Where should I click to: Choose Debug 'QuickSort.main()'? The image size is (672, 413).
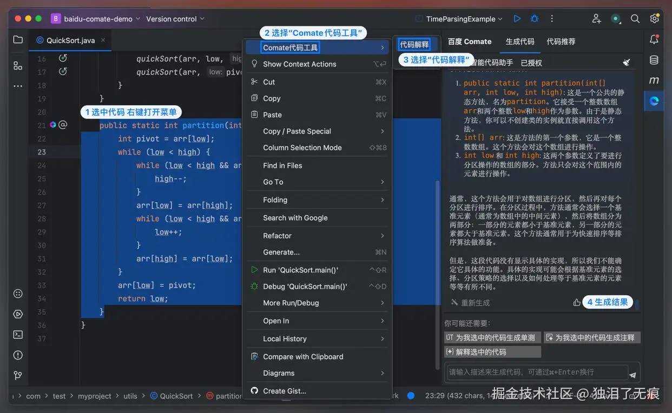317,287
